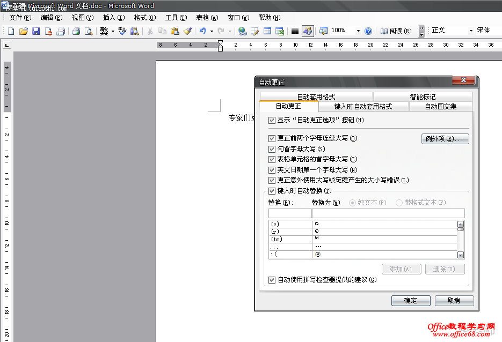Open a file with the Open folder icon

coord(23,31)
